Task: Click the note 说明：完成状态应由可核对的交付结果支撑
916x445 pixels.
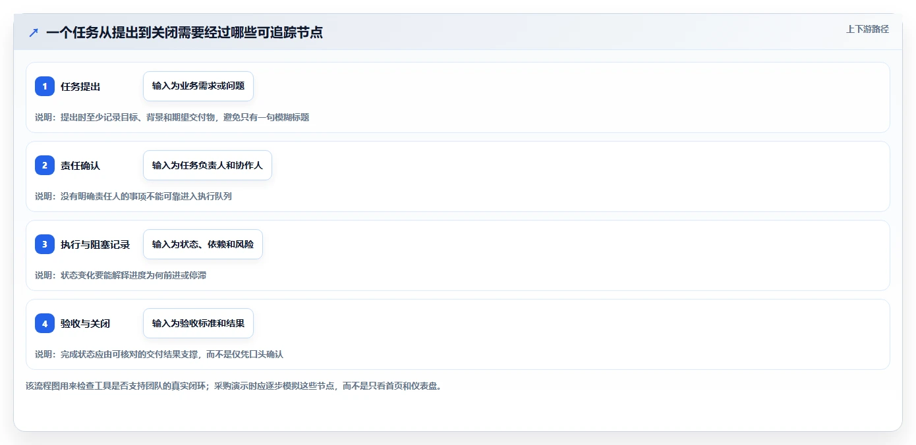Action: pos(159,354)
